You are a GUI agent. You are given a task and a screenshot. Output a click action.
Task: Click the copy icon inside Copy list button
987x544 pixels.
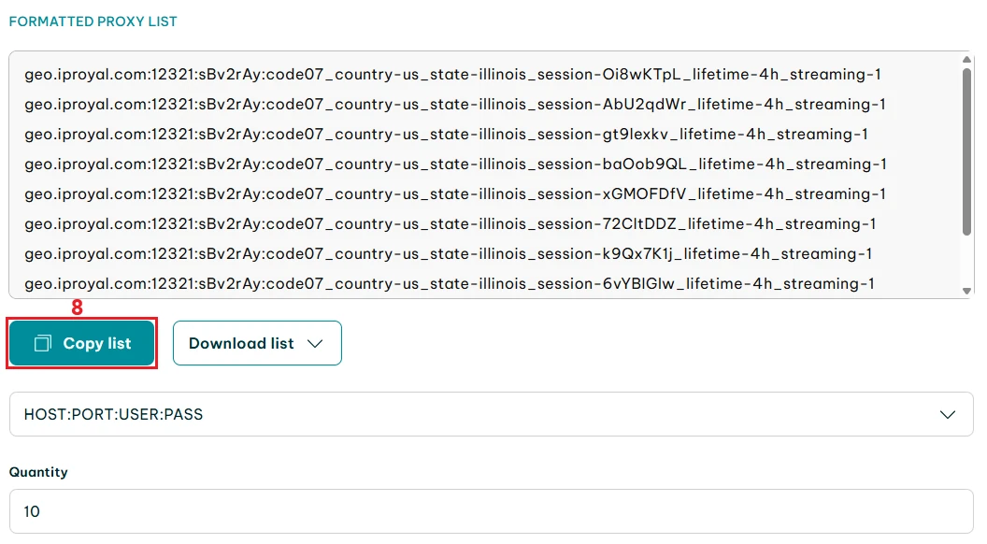pos(42,344)
